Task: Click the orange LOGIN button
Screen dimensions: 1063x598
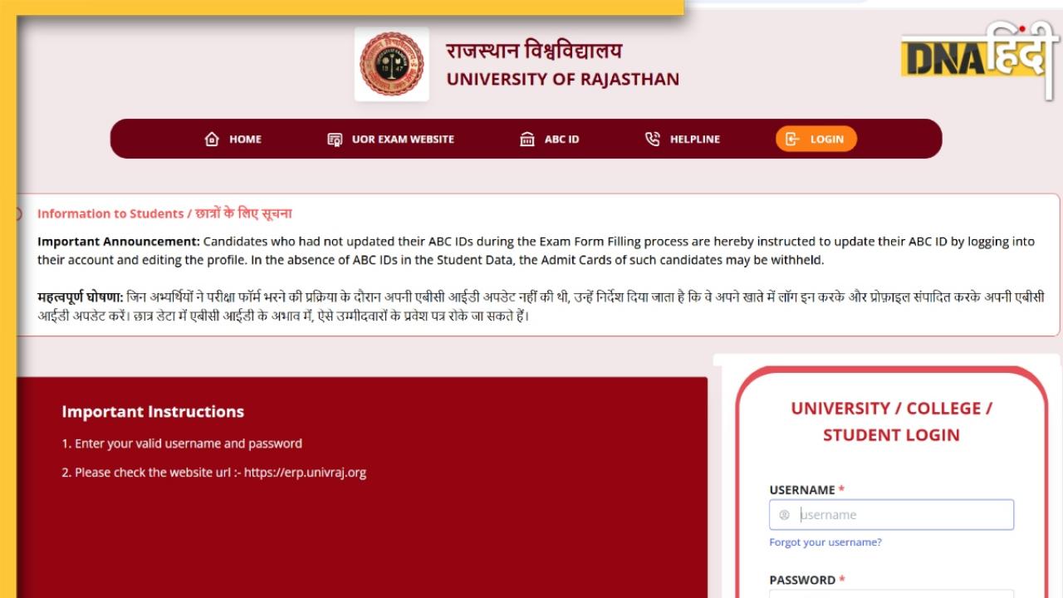Action: pyautogui.click(x=816, y=139)
